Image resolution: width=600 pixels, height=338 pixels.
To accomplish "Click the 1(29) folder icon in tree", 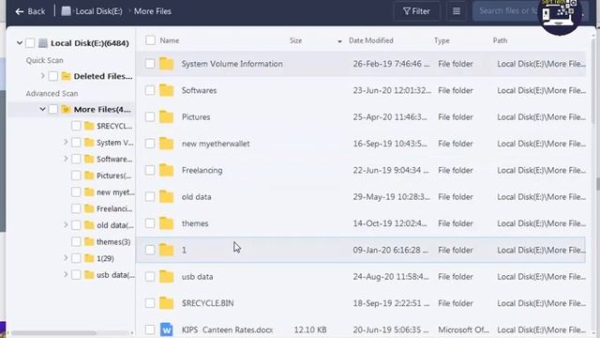I will [x=89, y=258].
